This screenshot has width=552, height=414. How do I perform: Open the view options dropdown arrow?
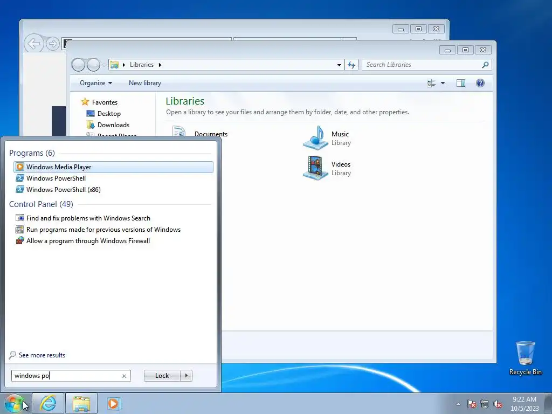click(x=443, y=83)
